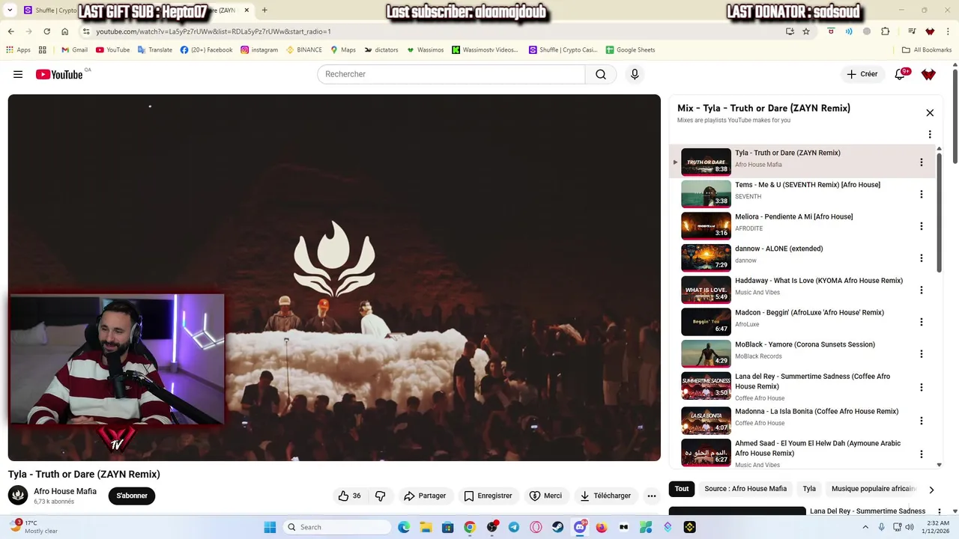
Task: Open the YouTube account avatar menu
Action: point(928,74)
